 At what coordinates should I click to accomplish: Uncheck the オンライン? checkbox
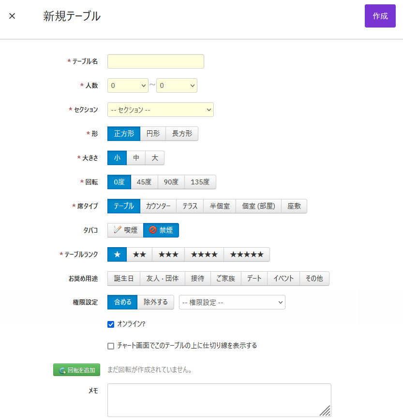pos(111,324)
